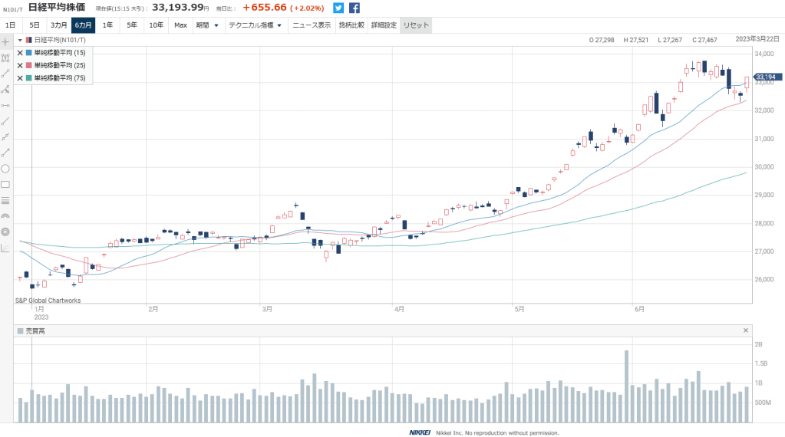Close the 売買高 volume panel
The height and width of the screenshot is (437, 785).
[745, 330]
